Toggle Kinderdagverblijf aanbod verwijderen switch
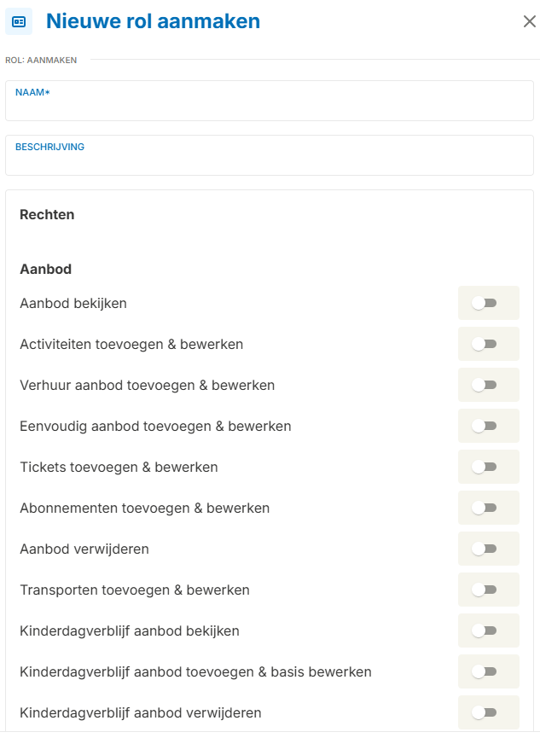540x738 pixels. coord(485,712)
